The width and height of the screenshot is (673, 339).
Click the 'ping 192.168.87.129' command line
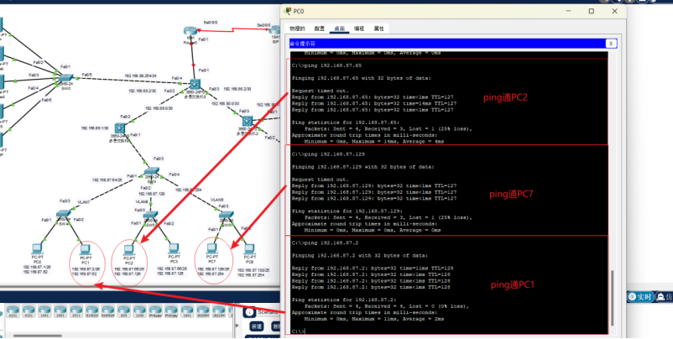click(x=328, y=154)
